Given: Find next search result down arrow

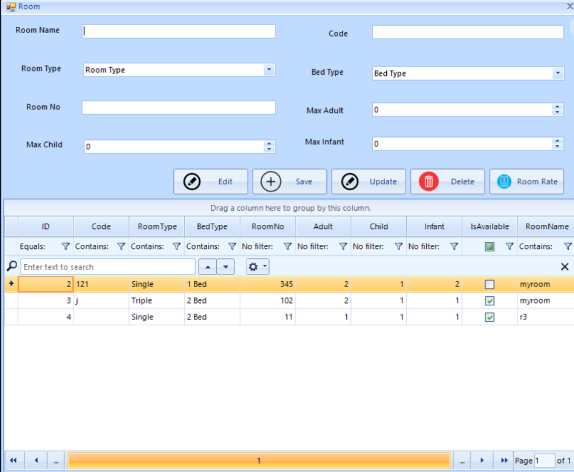Looking at the screenshot, I should pyautogui.click(x=227, y=267).
